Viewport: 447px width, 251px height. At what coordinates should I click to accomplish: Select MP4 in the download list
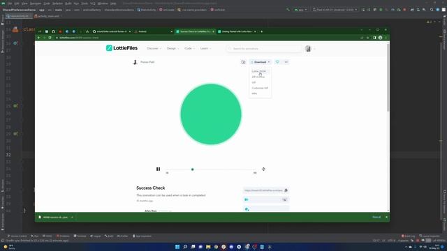pos(254,93)
